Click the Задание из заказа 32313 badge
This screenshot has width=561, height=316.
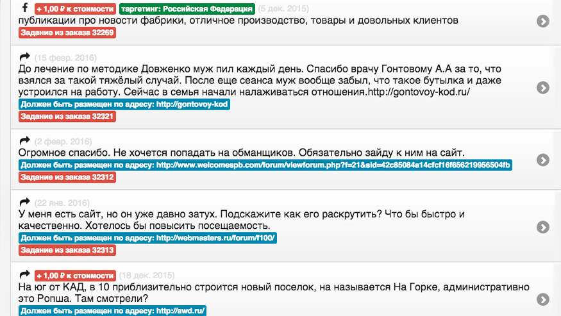[67, 250]
